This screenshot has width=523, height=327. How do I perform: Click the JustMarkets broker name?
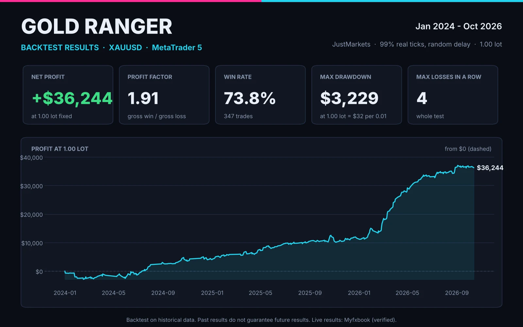click(x=351, y=44)
